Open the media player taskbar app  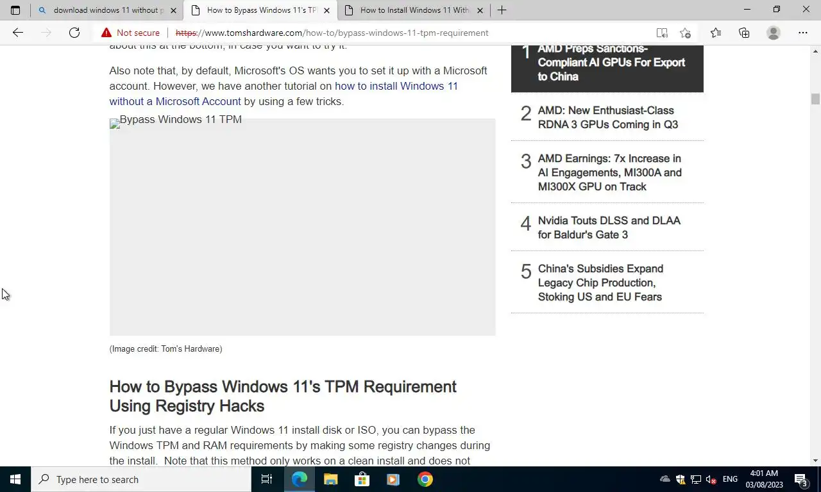point(393,479)
